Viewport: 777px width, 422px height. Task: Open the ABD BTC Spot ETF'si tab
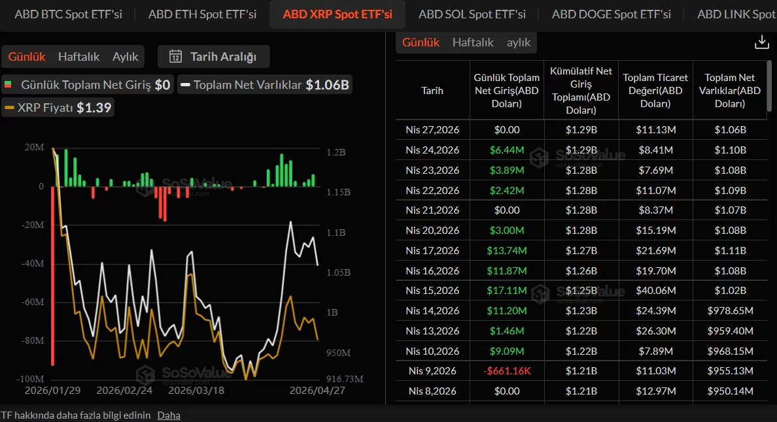tap(68, 14)
